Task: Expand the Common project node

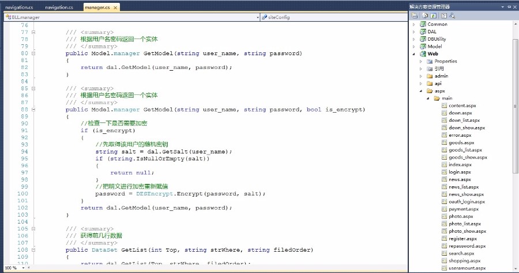Action: [413, 24]
